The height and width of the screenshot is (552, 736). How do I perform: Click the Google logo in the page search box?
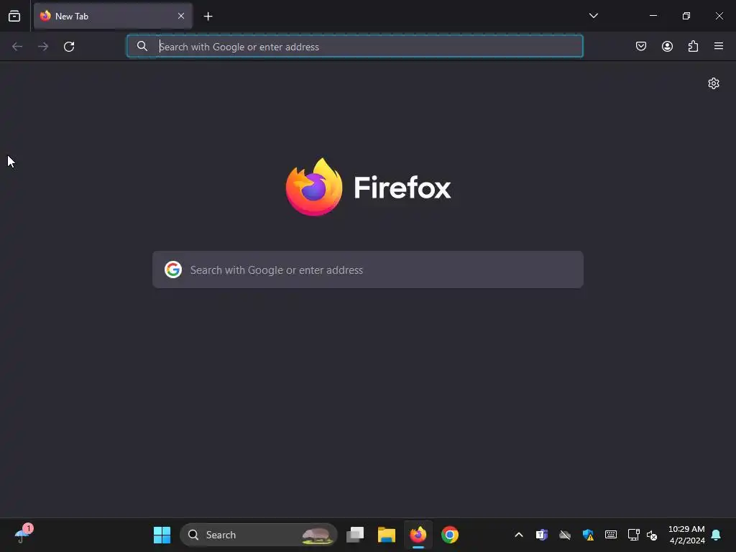click(173, 270)
